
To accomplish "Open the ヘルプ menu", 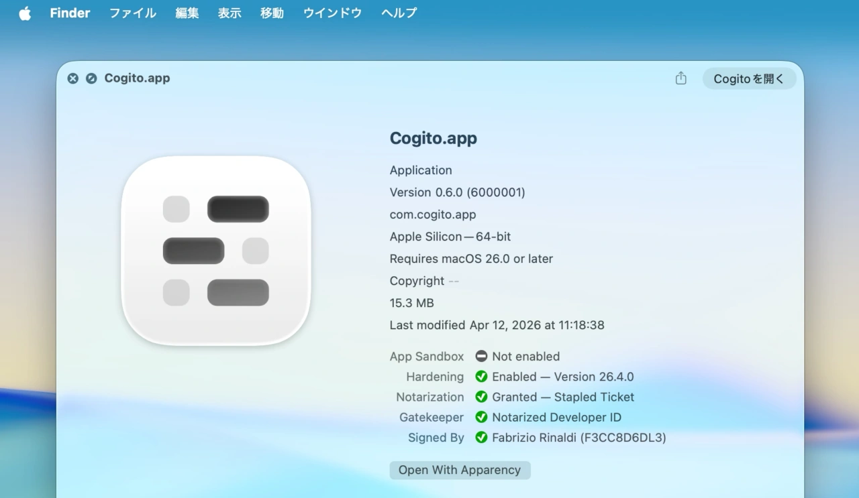I will (399, 13).
